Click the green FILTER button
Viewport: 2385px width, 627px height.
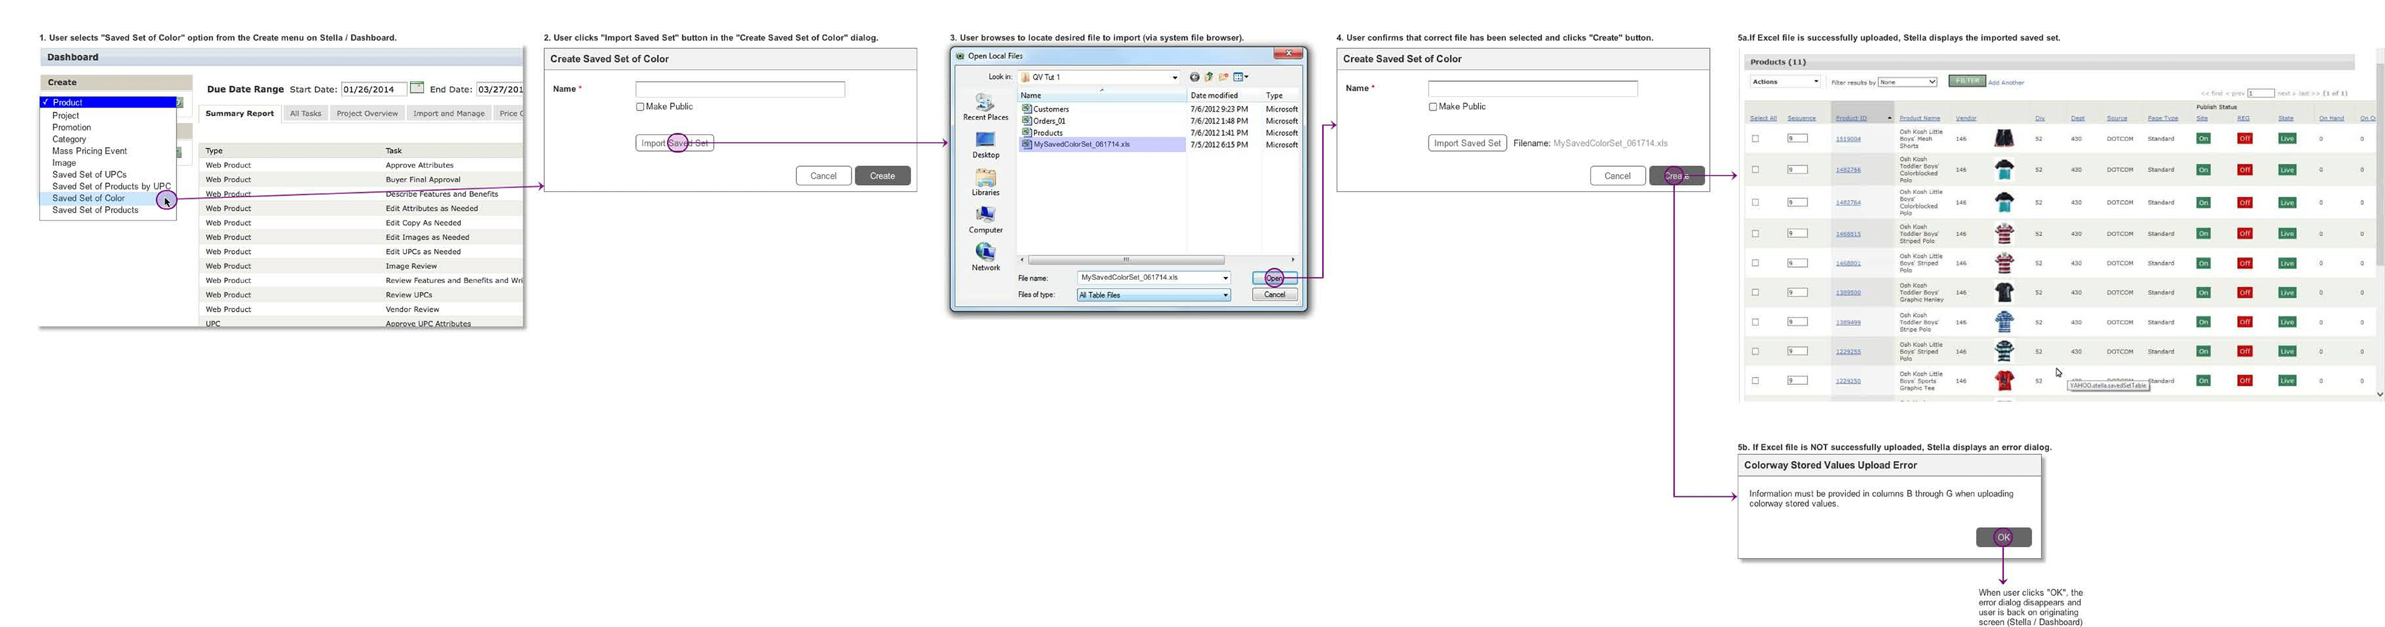1966,81
